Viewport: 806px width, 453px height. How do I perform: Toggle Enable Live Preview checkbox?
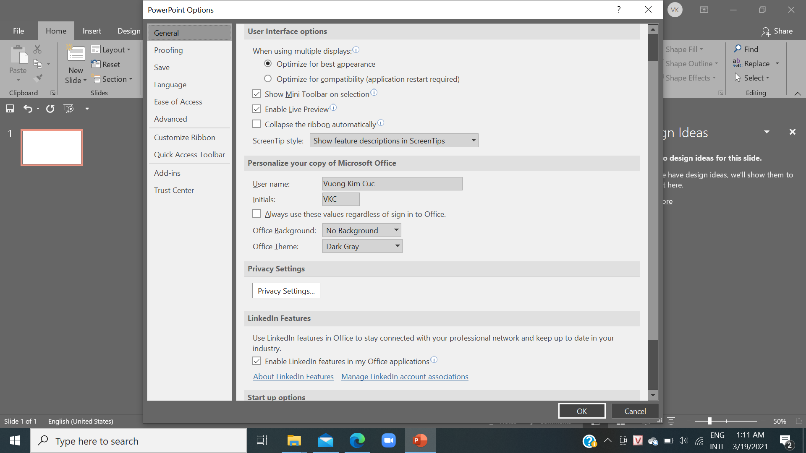(256, 109)
